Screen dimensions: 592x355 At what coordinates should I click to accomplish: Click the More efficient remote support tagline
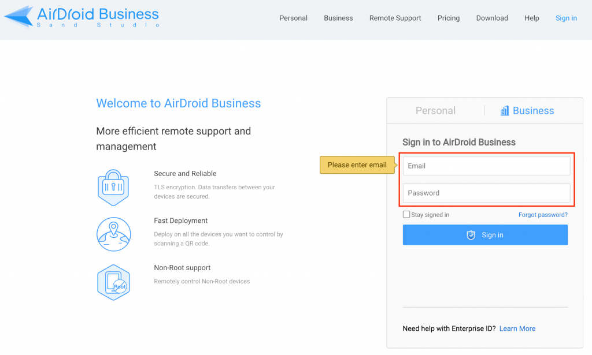(173, 139)
